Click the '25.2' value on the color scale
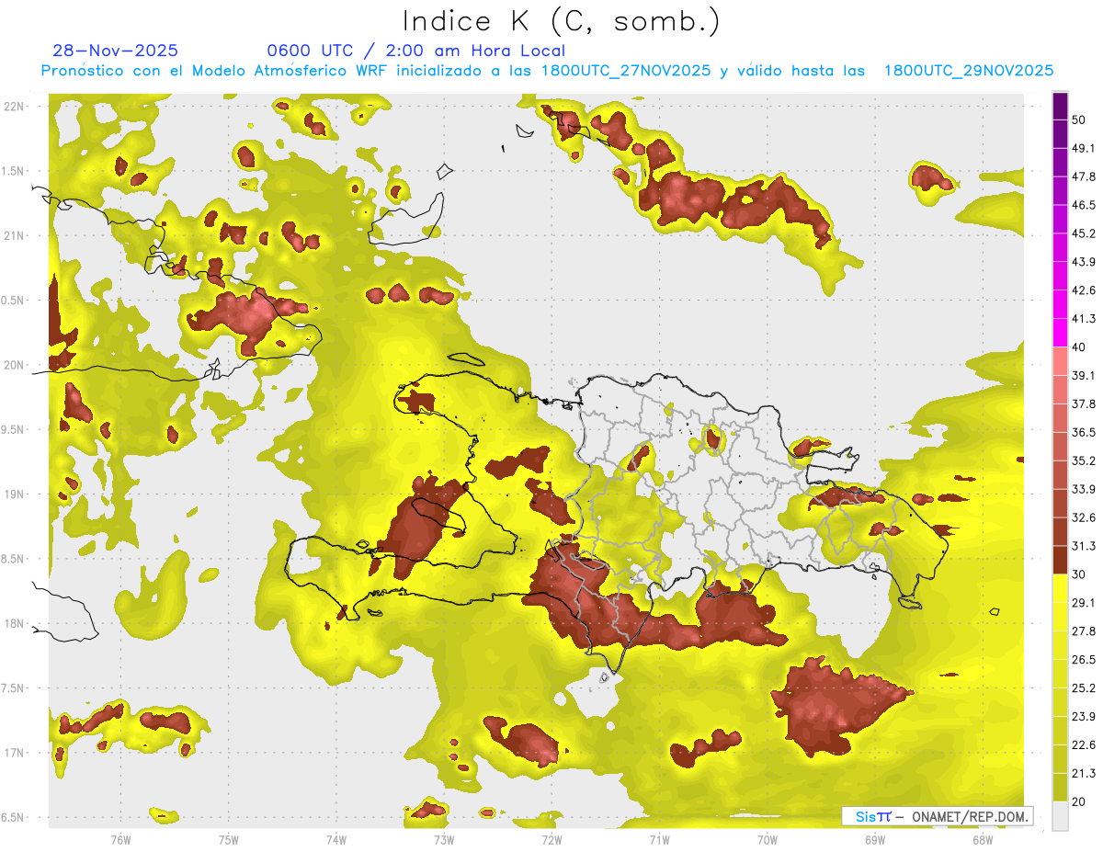This screenshot has height=852, width=1103. (1083, 687)
